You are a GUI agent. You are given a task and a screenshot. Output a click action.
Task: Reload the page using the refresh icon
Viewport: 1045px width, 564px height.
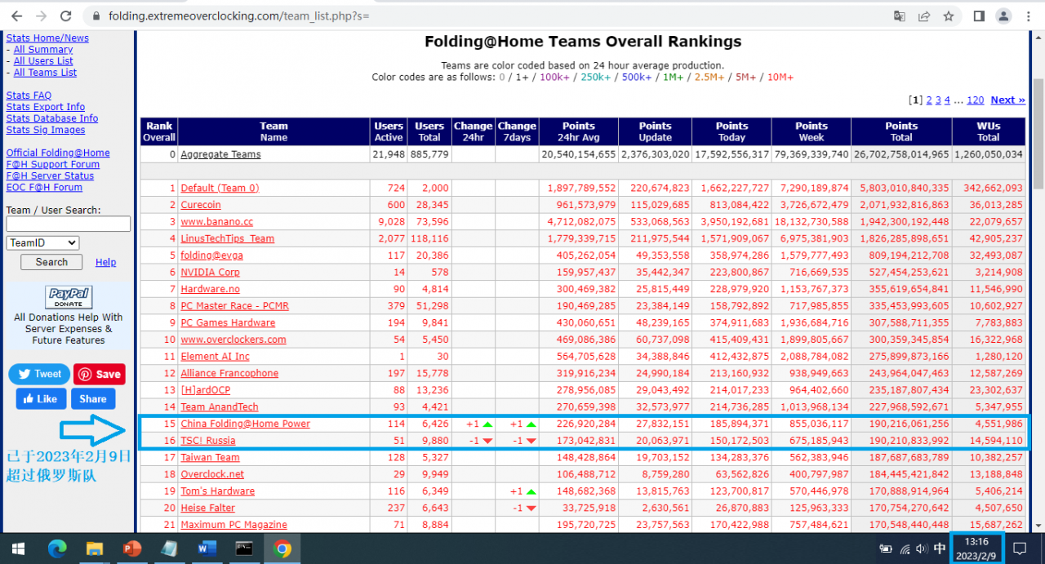point(66,16)
